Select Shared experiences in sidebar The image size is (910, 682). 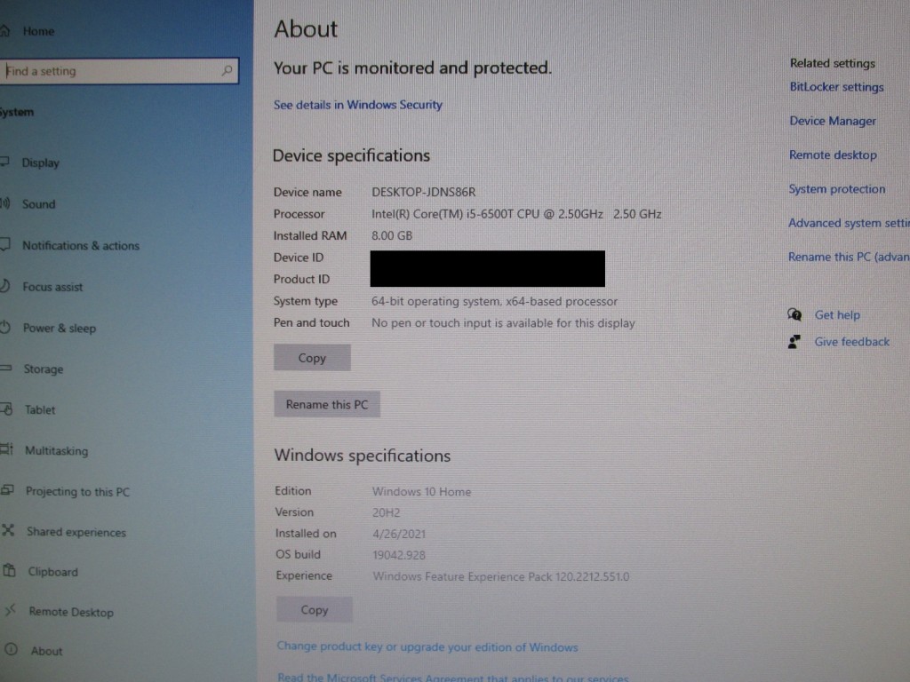(x=76, y=532)
